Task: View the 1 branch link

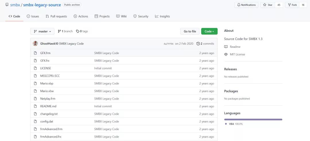Action: point(65,31)
